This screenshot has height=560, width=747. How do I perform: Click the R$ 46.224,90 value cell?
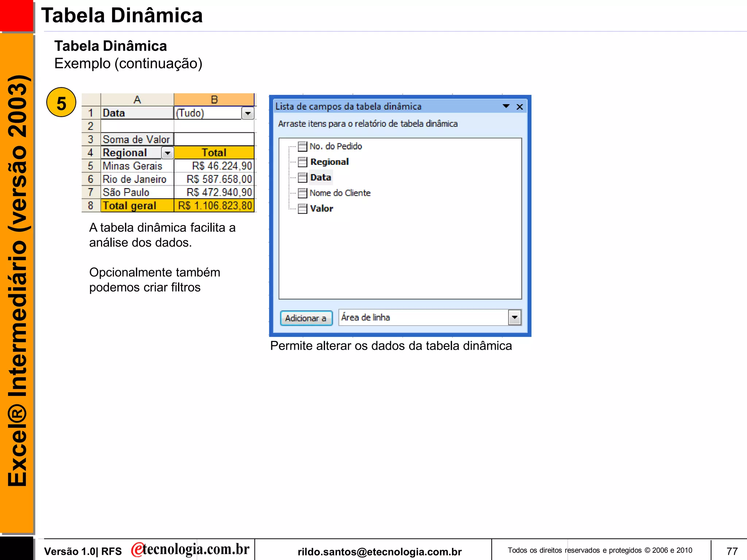[x=214, y=166]
